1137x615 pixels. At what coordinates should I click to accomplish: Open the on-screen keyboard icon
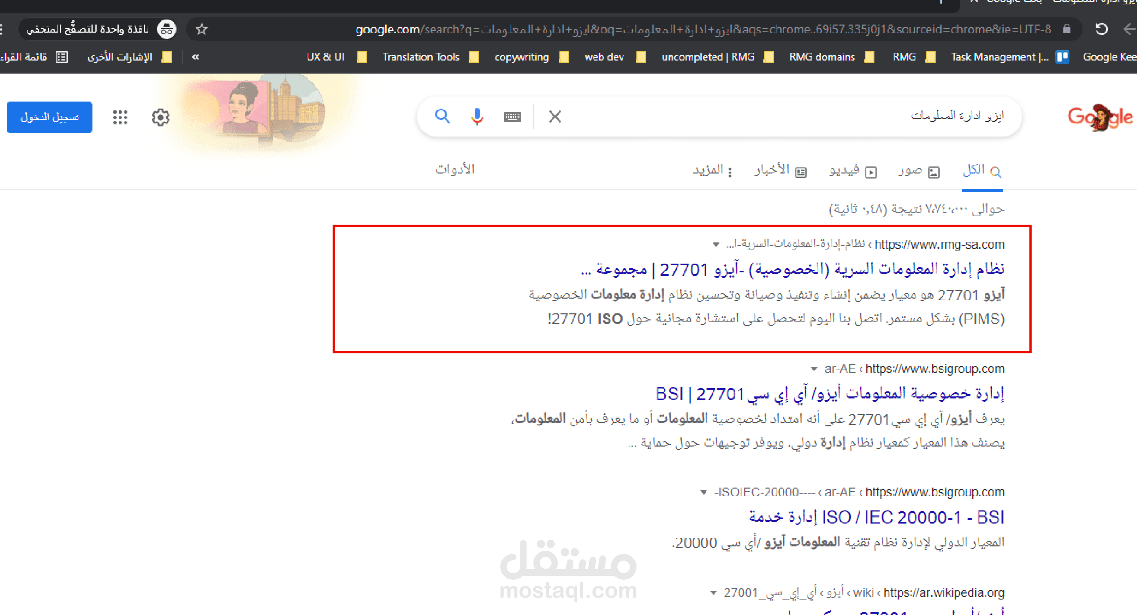512,117
